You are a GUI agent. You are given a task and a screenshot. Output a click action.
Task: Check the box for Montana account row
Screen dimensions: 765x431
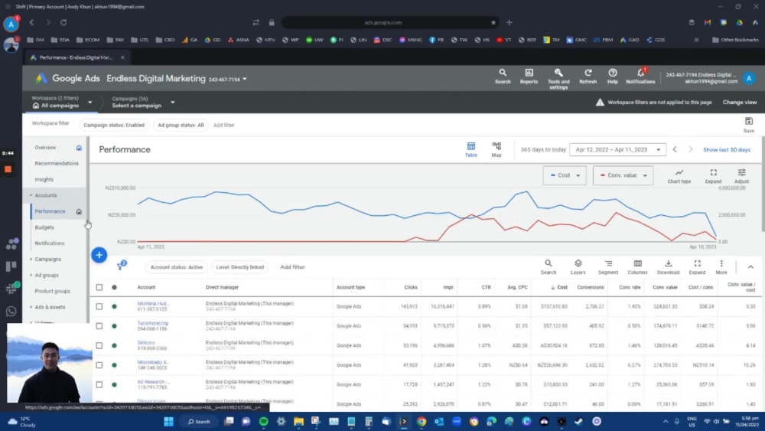99,306
